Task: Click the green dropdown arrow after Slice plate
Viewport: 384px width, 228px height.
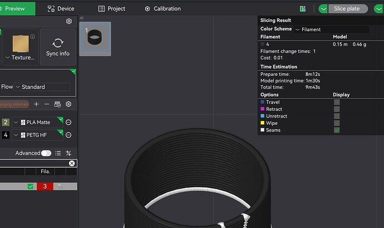Action: [x=379, y=9]
